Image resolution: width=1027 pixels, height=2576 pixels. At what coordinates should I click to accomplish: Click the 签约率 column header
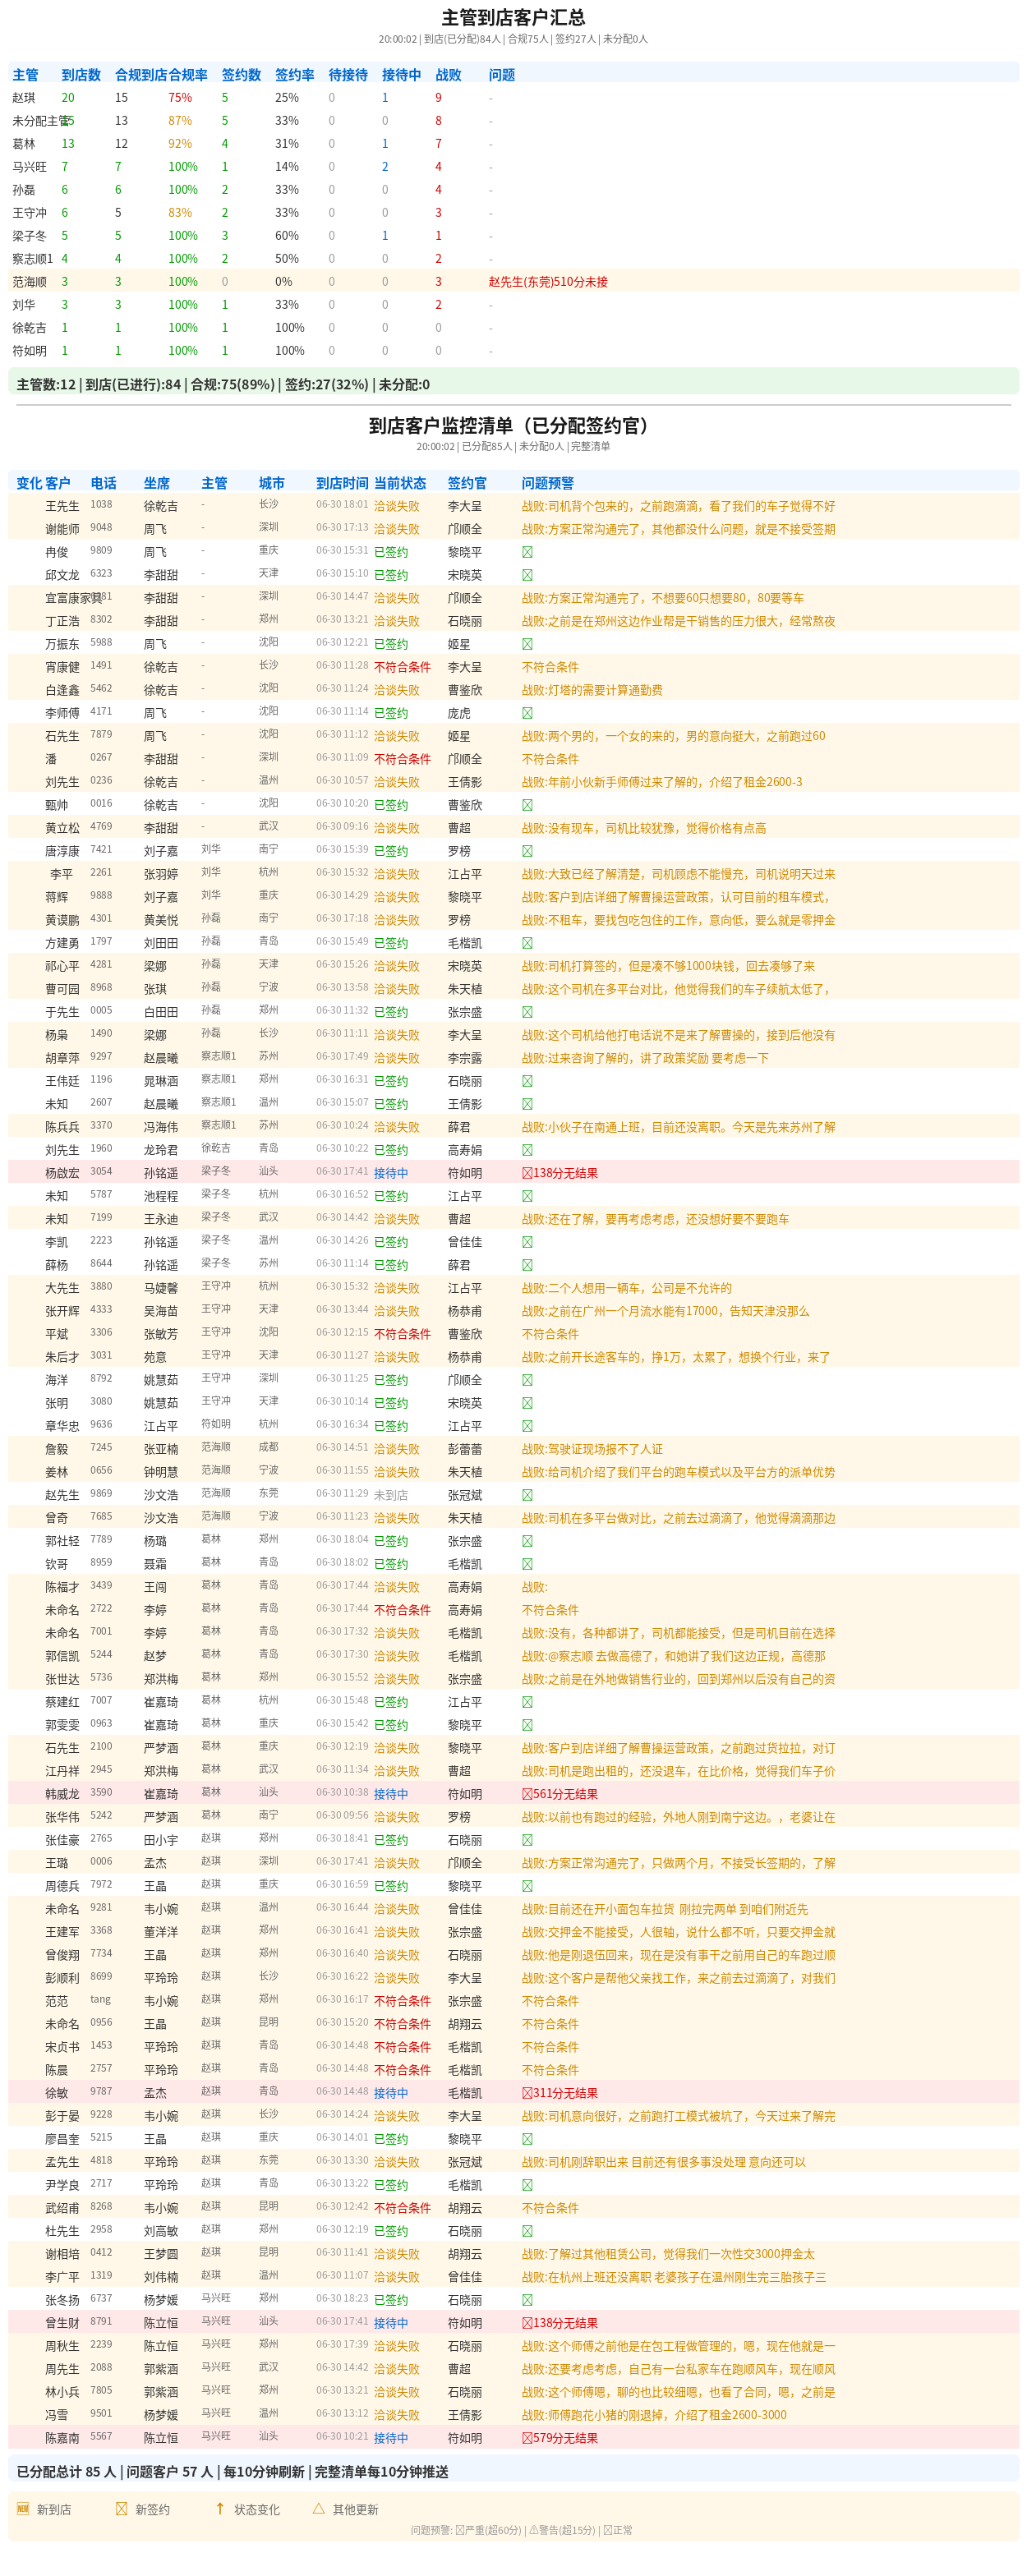(295, 75)
